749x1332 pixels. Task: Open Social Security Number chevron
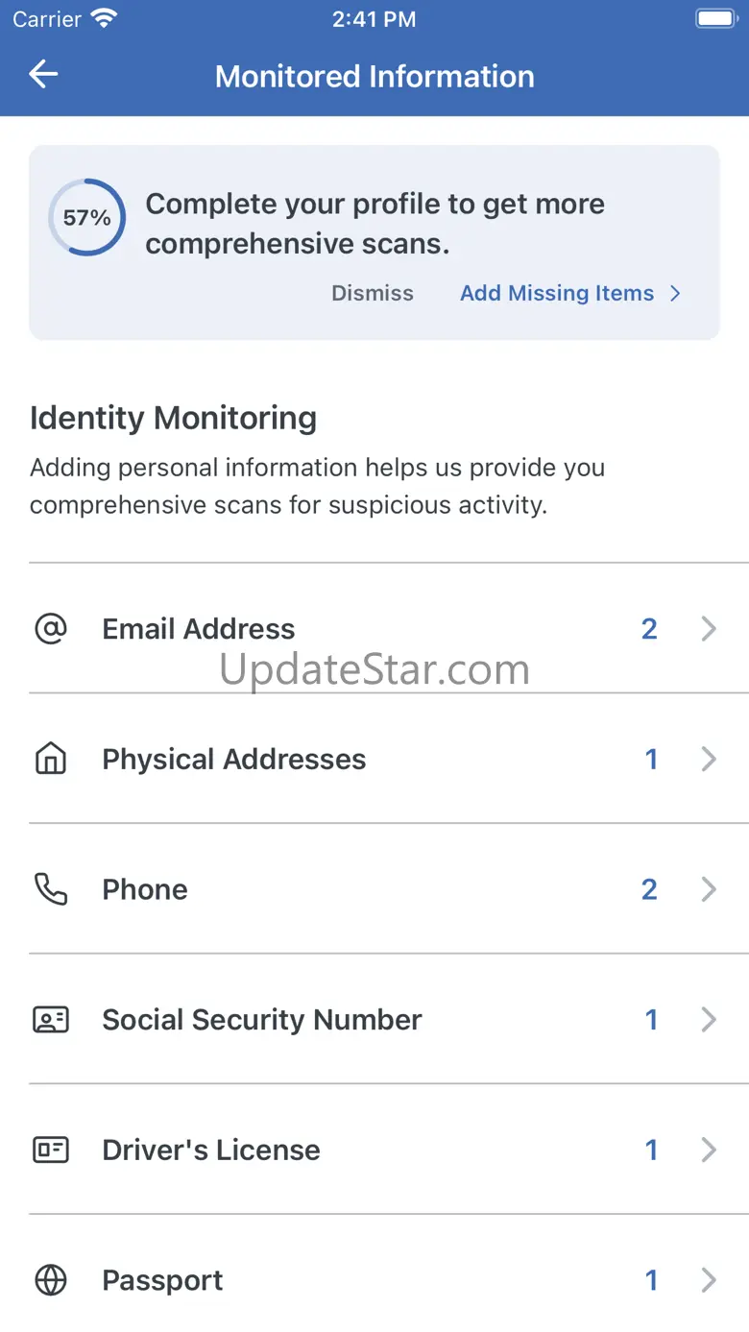709,1020
